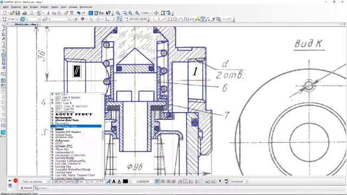Open the blue document manager icon
This screenshot has width=347, height=195.
[91, 13]
